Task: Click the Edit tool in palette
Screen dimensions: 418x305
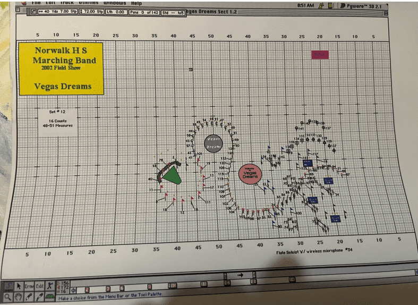Action: 39,286
